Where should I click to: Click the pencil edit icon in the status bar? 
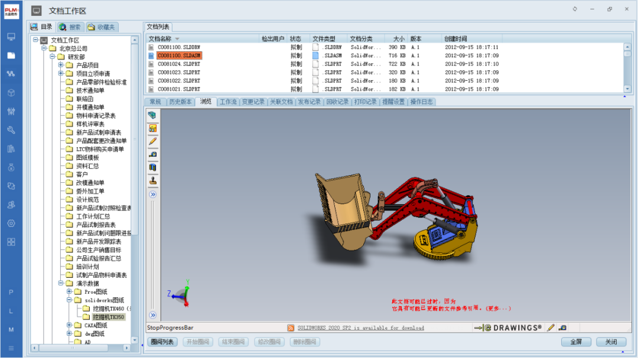pos(552,327)
